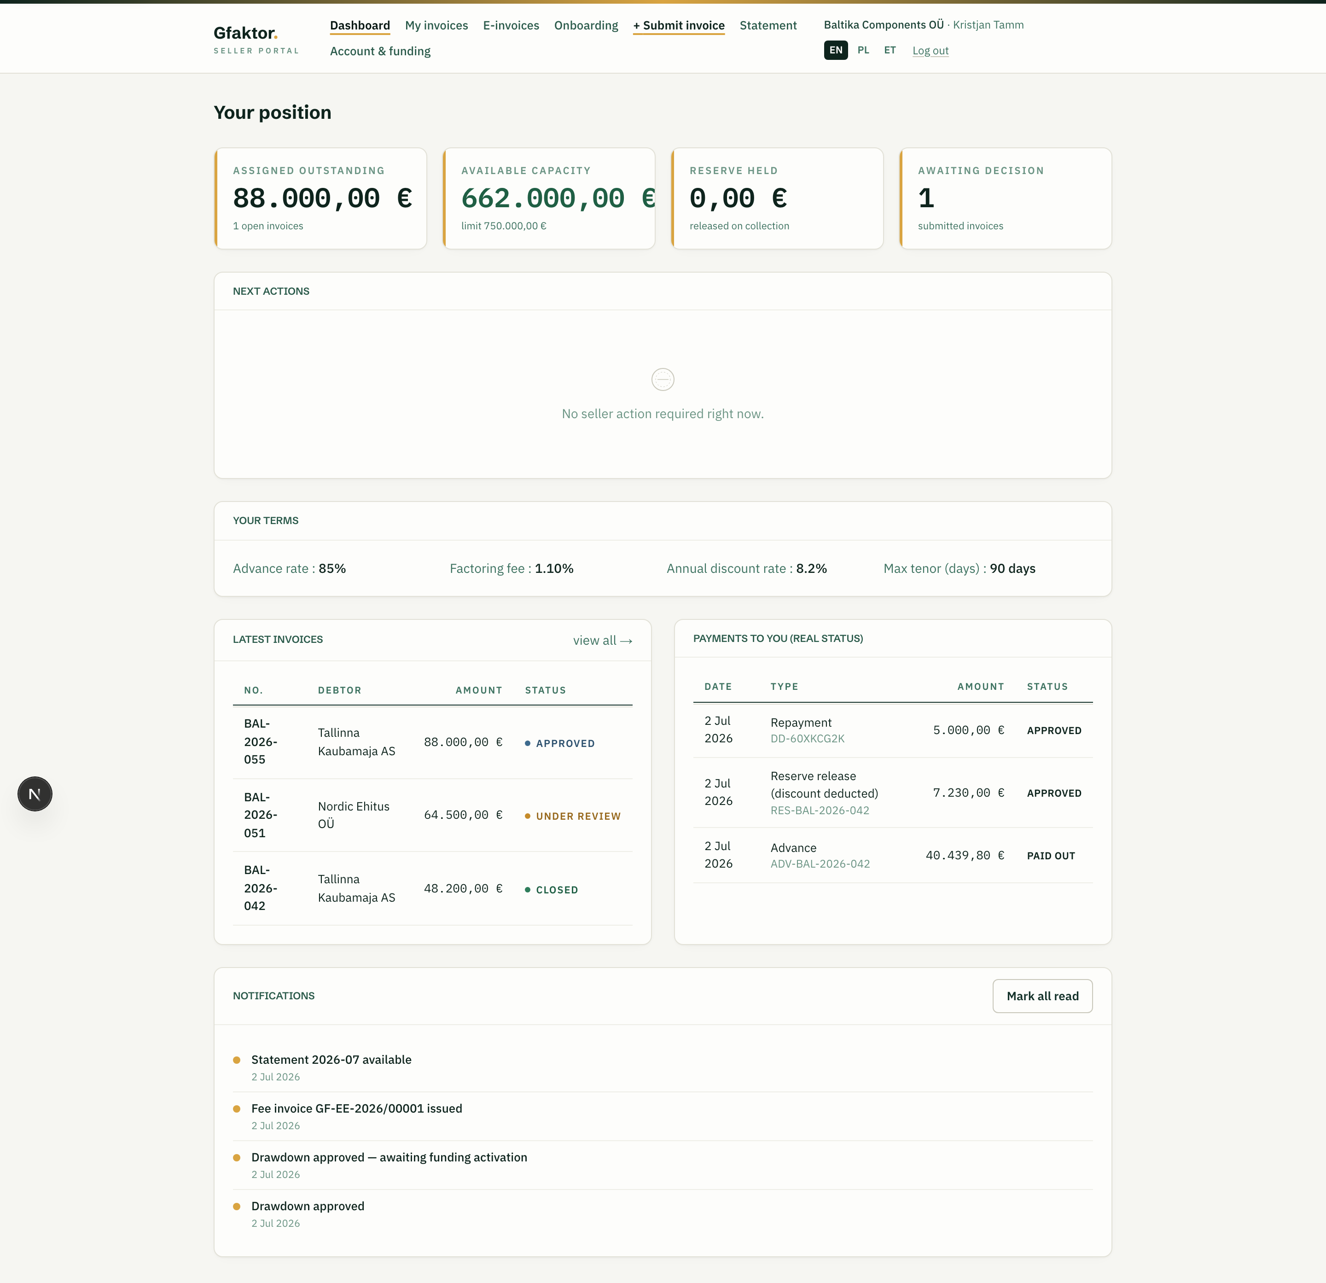Click the AMOUNT header in Latest Invoices
The width and height of the screenshot is (1326, 1283).
[479, 690]
